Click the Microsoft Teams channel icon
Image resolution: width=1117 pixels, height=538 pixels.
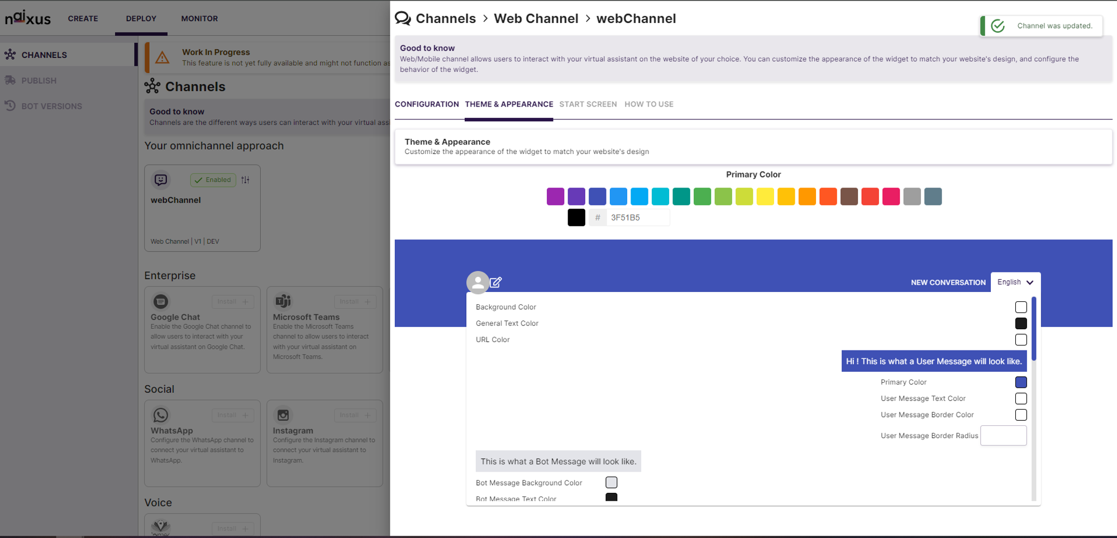pyautogui.click(x=283, y=301)
